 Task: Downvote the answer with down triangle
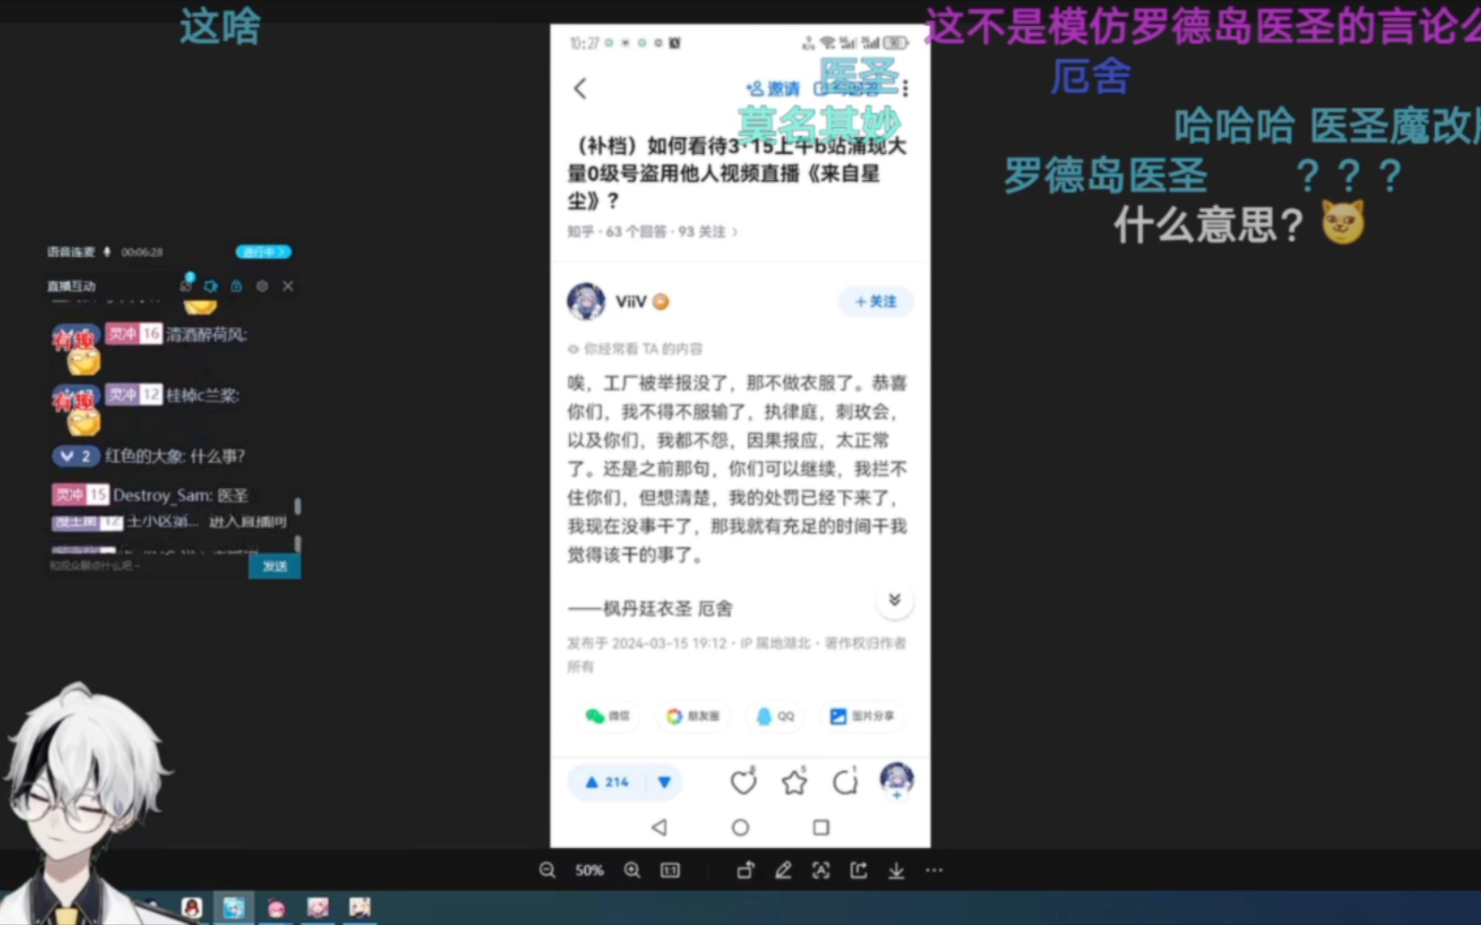tap(664, 782)
